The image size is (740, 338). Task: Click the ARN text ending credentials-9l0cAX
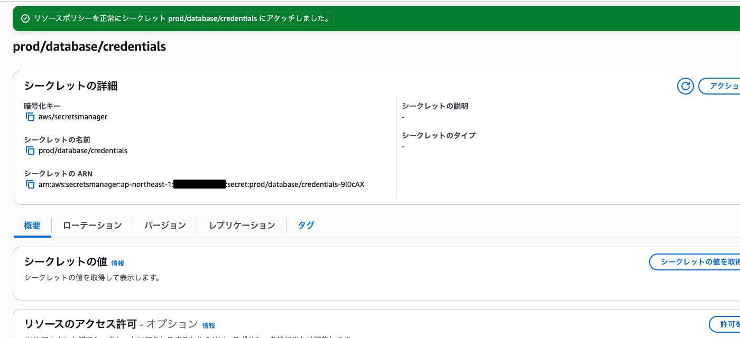click(201, 184)
